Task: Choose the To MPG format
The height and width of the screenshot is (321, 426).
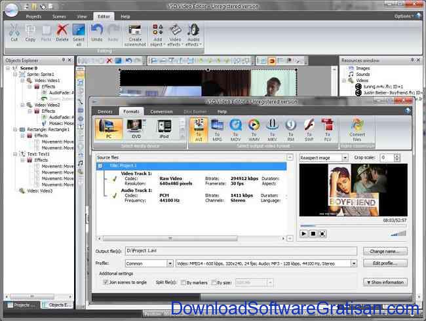Action: pos(217,130)
